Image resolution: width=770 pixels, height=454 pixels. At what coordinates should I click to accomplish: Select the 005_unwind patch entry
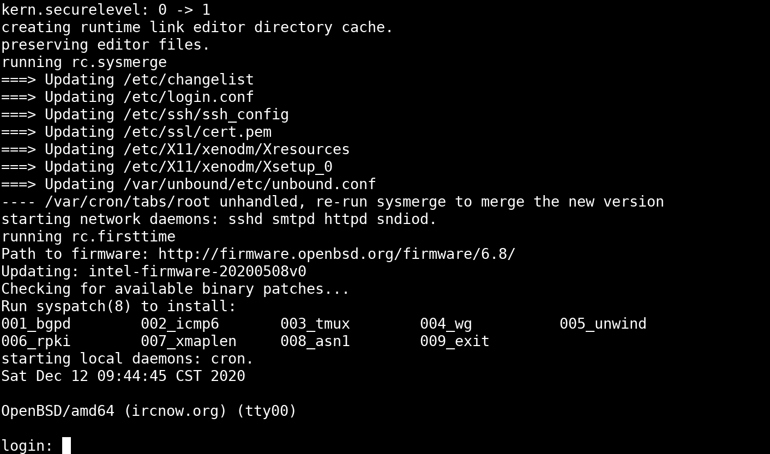coord(603,324)
